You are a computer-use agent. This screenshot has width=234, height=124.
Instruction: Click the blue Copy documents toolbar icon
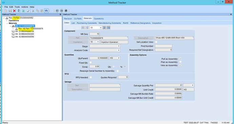pos(19,11)
